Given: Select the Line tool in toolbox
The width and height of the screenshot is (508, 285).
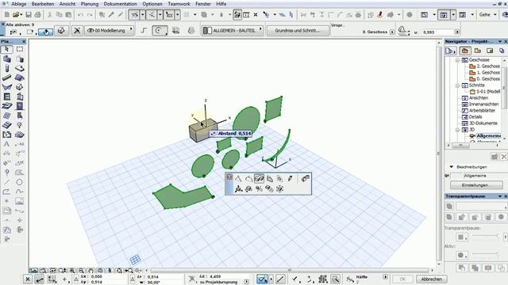Looking at the screenshot, I should [6, 182].
